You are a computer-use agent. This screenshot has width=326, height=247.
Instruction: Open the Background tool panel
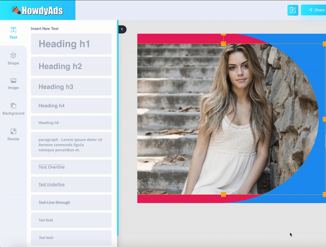(x=13, y=109)
